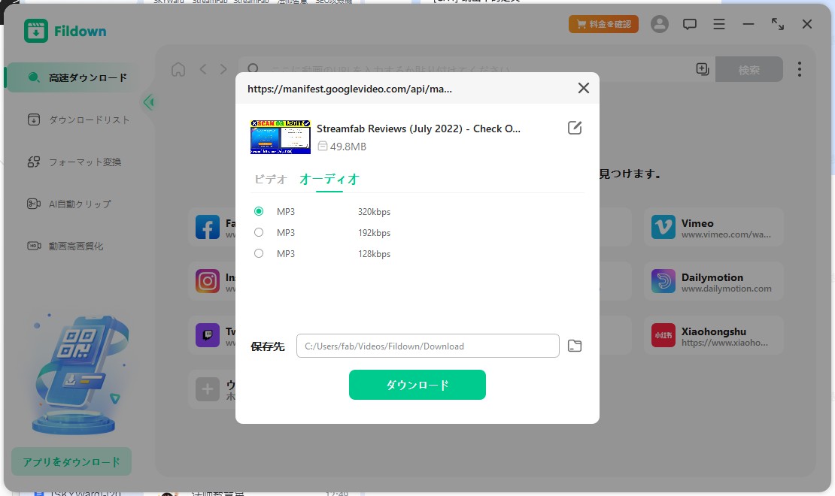Click the 料金を確認 pricing button
This screenshot has width=835, height=496.
tap(603, 24)
